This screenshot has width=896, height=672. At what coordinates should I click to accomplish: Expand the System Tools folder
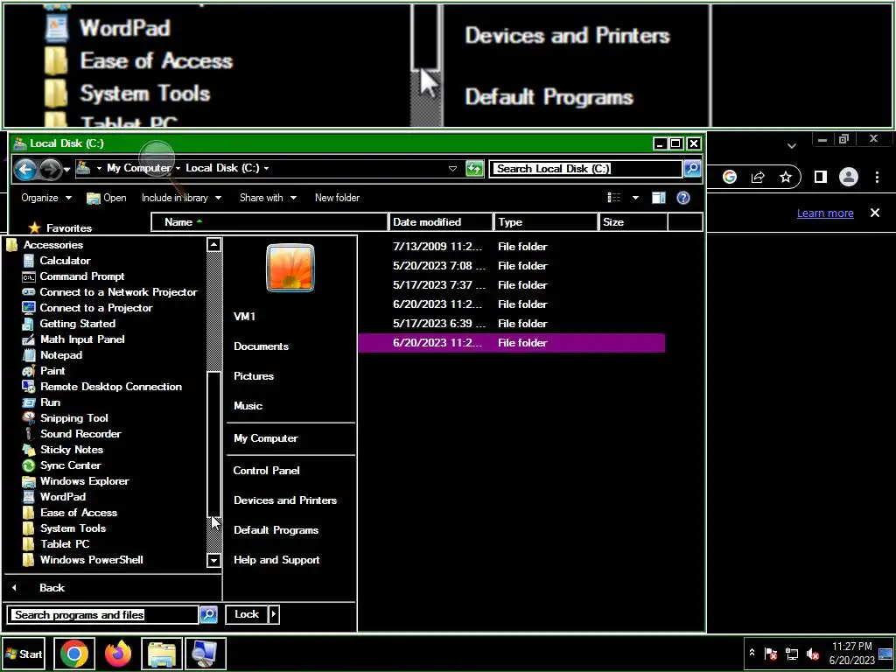pos(64,528)
